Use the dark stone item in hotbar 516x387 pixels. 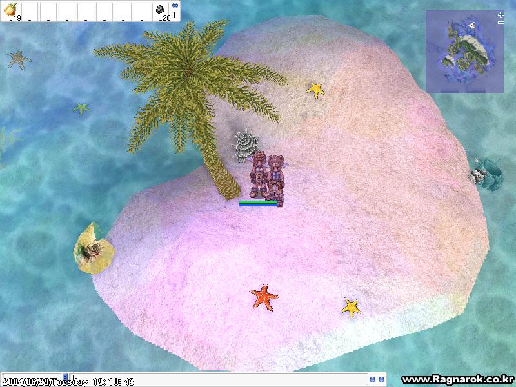[x=161, y=10]
